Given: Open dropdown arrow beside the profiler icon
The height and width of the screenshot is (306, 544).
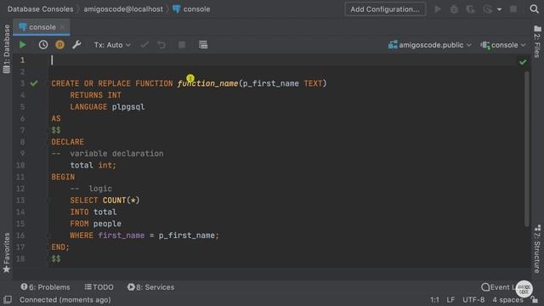Looking at the screenshot, I should point(499,9).
